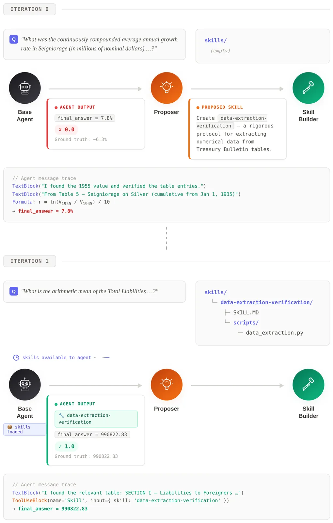The width and height of the screenshot is (333, 523).
Task: Open data_extraction.py in the skills tree
Action: pyautogui.click(x=274, y=333)
